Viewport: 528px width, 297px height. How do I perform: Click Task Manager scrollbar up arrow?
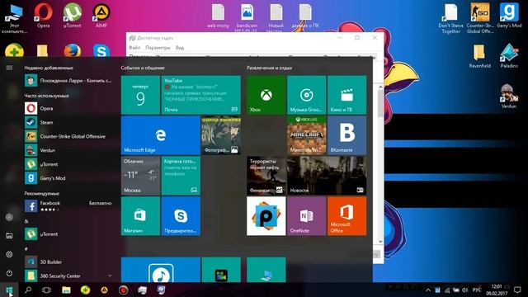[380, 87]
